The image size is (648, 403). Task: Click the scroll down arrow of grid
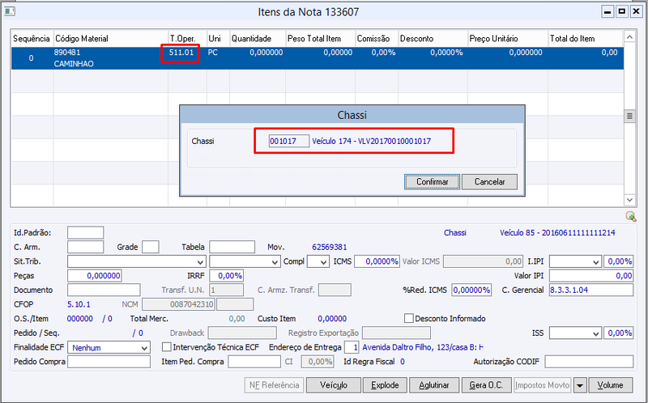click(629, 200)
